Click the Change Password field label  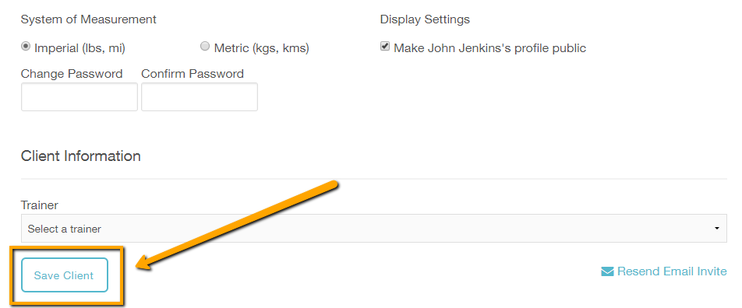[x=72, y=74]
